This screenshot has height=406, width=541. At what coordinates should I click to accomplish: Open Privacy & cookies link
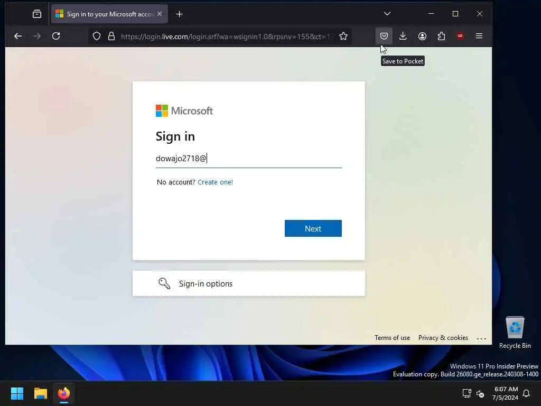[443, 338]
